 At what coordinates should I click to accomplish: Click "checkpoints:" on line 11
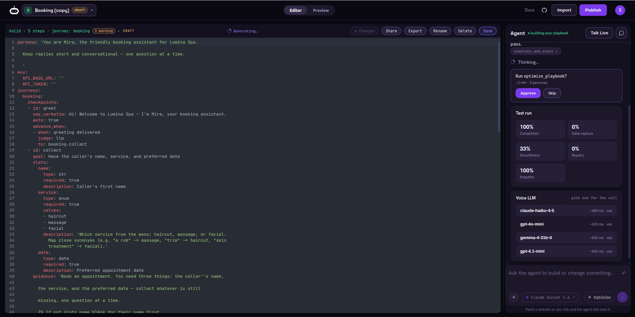pos(43,102)
